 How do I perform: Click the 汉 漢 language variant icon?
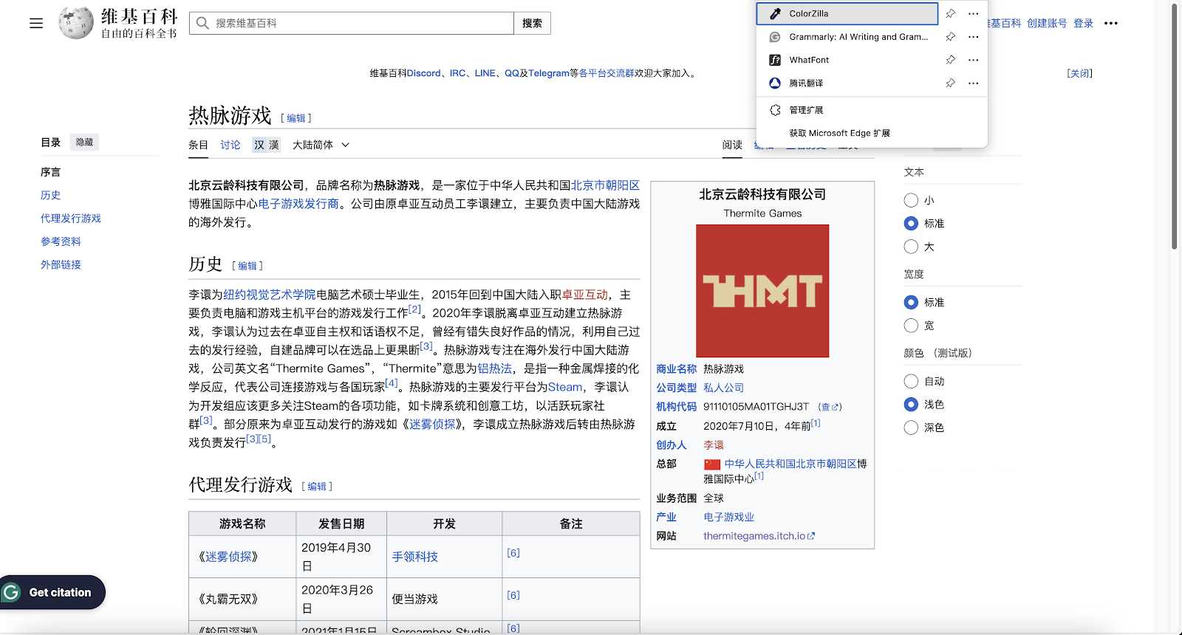pos(267,145)
